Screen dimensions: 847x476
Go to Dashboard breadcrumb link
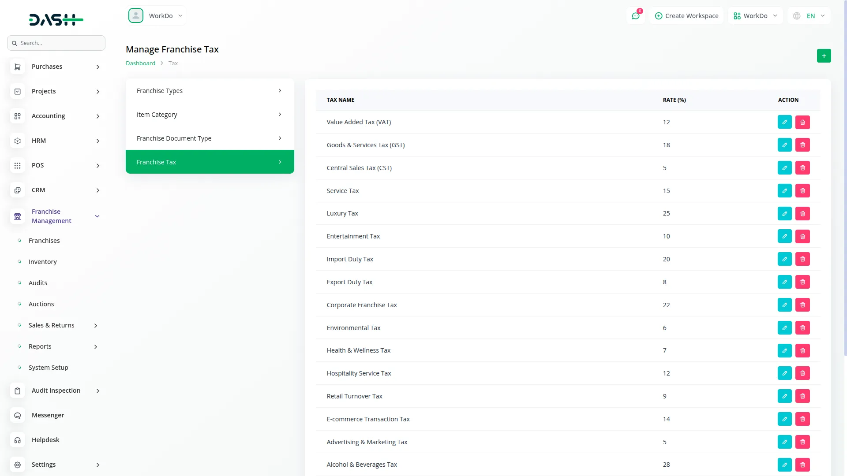[x=140, y=63]
